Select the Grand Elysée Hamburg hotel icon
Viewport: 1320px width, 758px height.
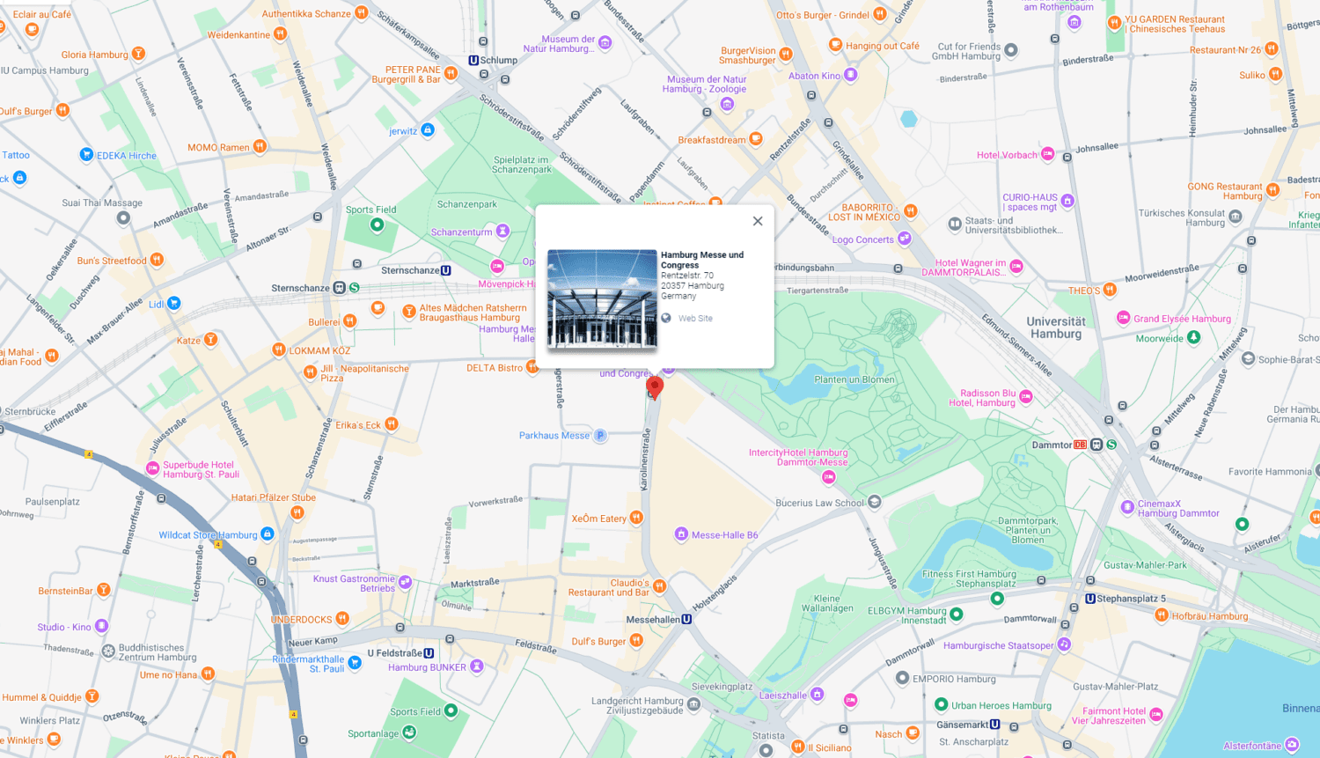1123,318
